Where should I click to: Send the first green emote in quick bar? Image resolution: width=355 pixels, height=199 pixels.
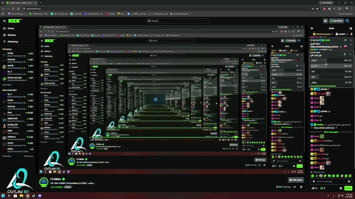(x=313, y=176)
